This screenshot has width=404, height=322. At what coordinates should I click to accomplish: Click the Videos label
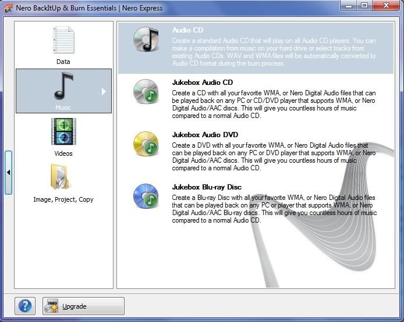tap(63, 153)
